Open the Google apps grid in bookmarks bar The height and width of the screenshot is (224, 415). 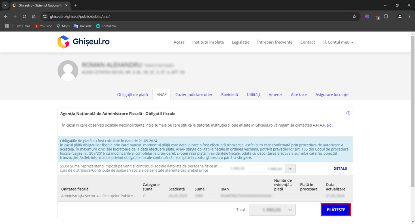pyautogui.click(x=7, y=26)
